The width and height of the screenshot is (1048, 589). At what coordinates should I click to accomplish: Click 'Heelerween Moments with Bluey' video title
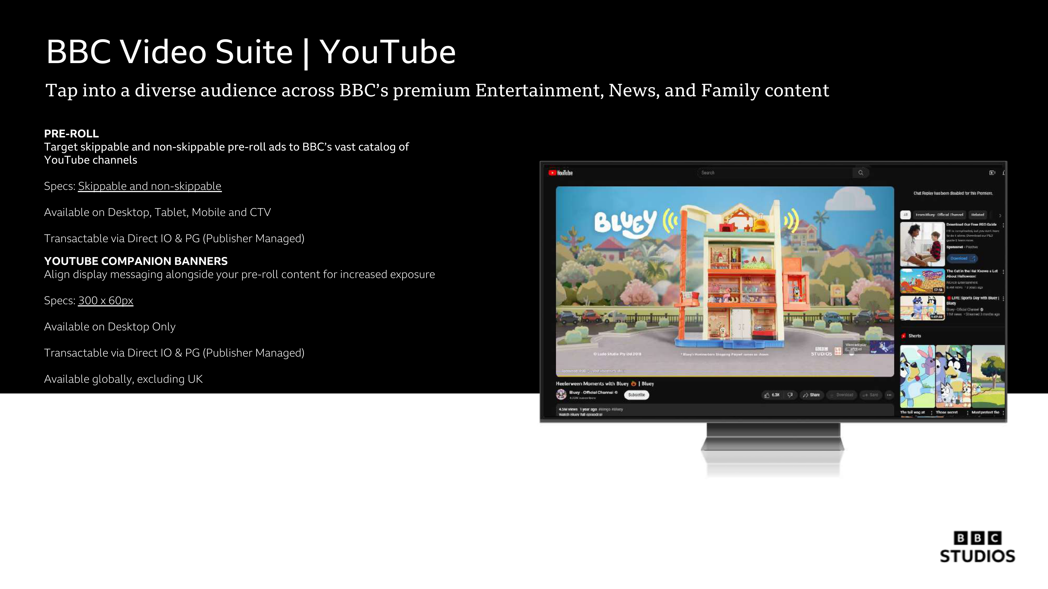coord(604,383)
